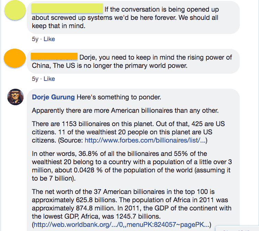
Task: Click the 'Here's something to ponder' text
Action: pos(119,97)
